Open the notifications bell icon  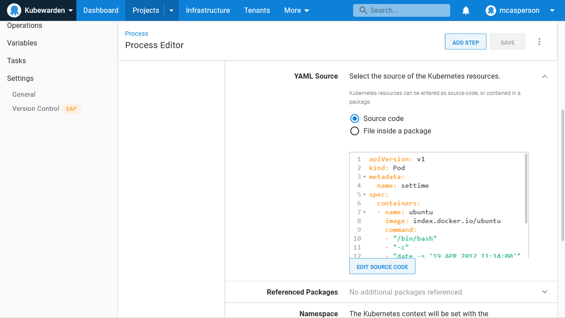(466, 11)
